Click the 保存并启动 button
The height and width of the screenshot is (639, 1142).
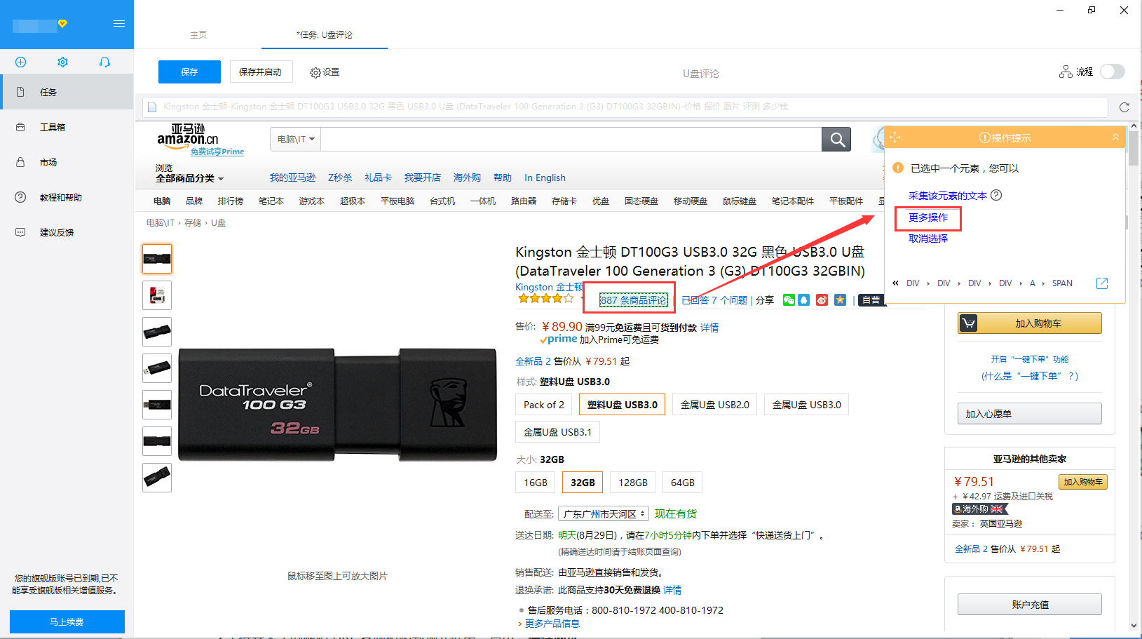coord(260,72)
